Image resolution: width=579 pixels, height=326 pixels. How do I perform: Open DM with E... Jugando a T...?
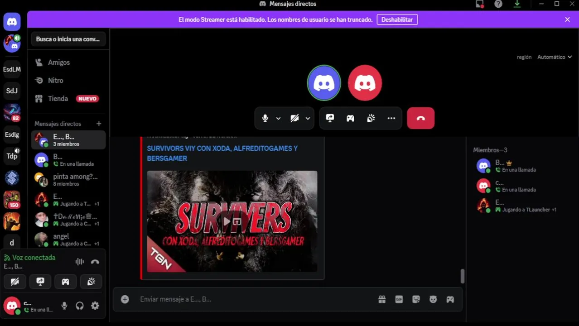(68, 200)
